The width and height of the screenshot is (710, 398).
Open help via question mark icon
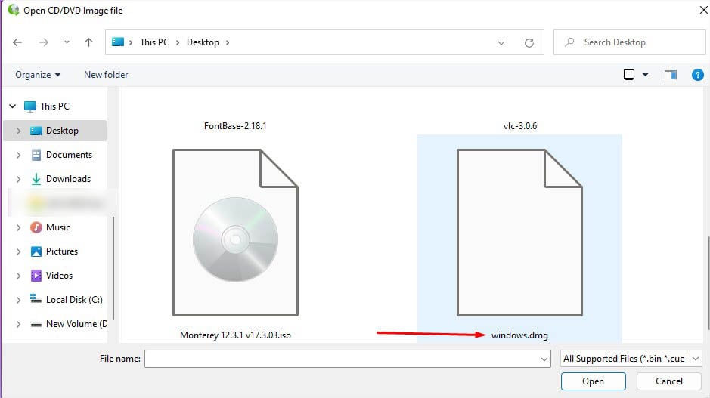coord(697,75)
